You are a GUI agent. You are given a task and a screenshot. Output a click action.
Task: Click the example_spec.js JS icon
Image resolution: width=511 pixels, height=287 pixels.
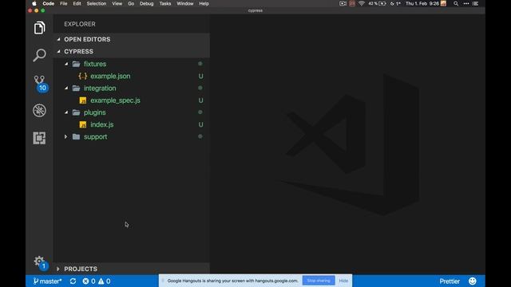point(83,100)
